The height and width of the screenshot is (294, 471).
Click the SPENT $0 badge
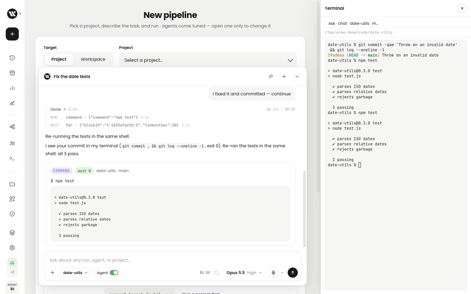click(x=12, y=287)
